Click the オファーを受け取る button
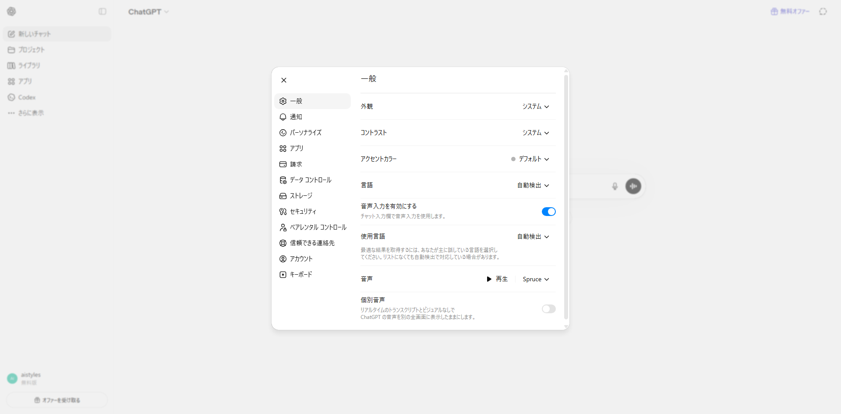 [57, 400]
